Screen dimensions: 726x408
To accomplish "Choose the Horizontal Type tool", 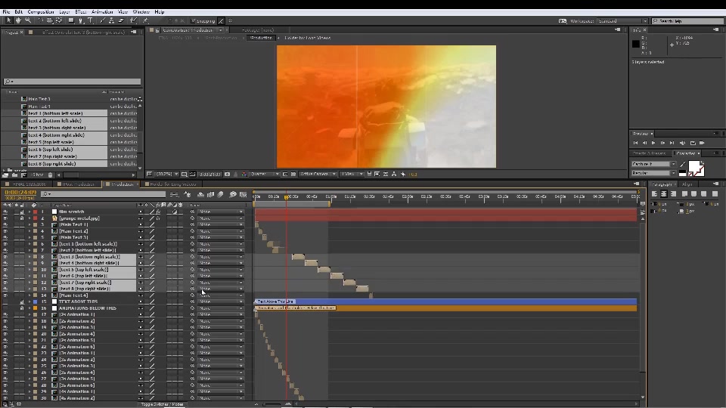I will pos(90,21).
